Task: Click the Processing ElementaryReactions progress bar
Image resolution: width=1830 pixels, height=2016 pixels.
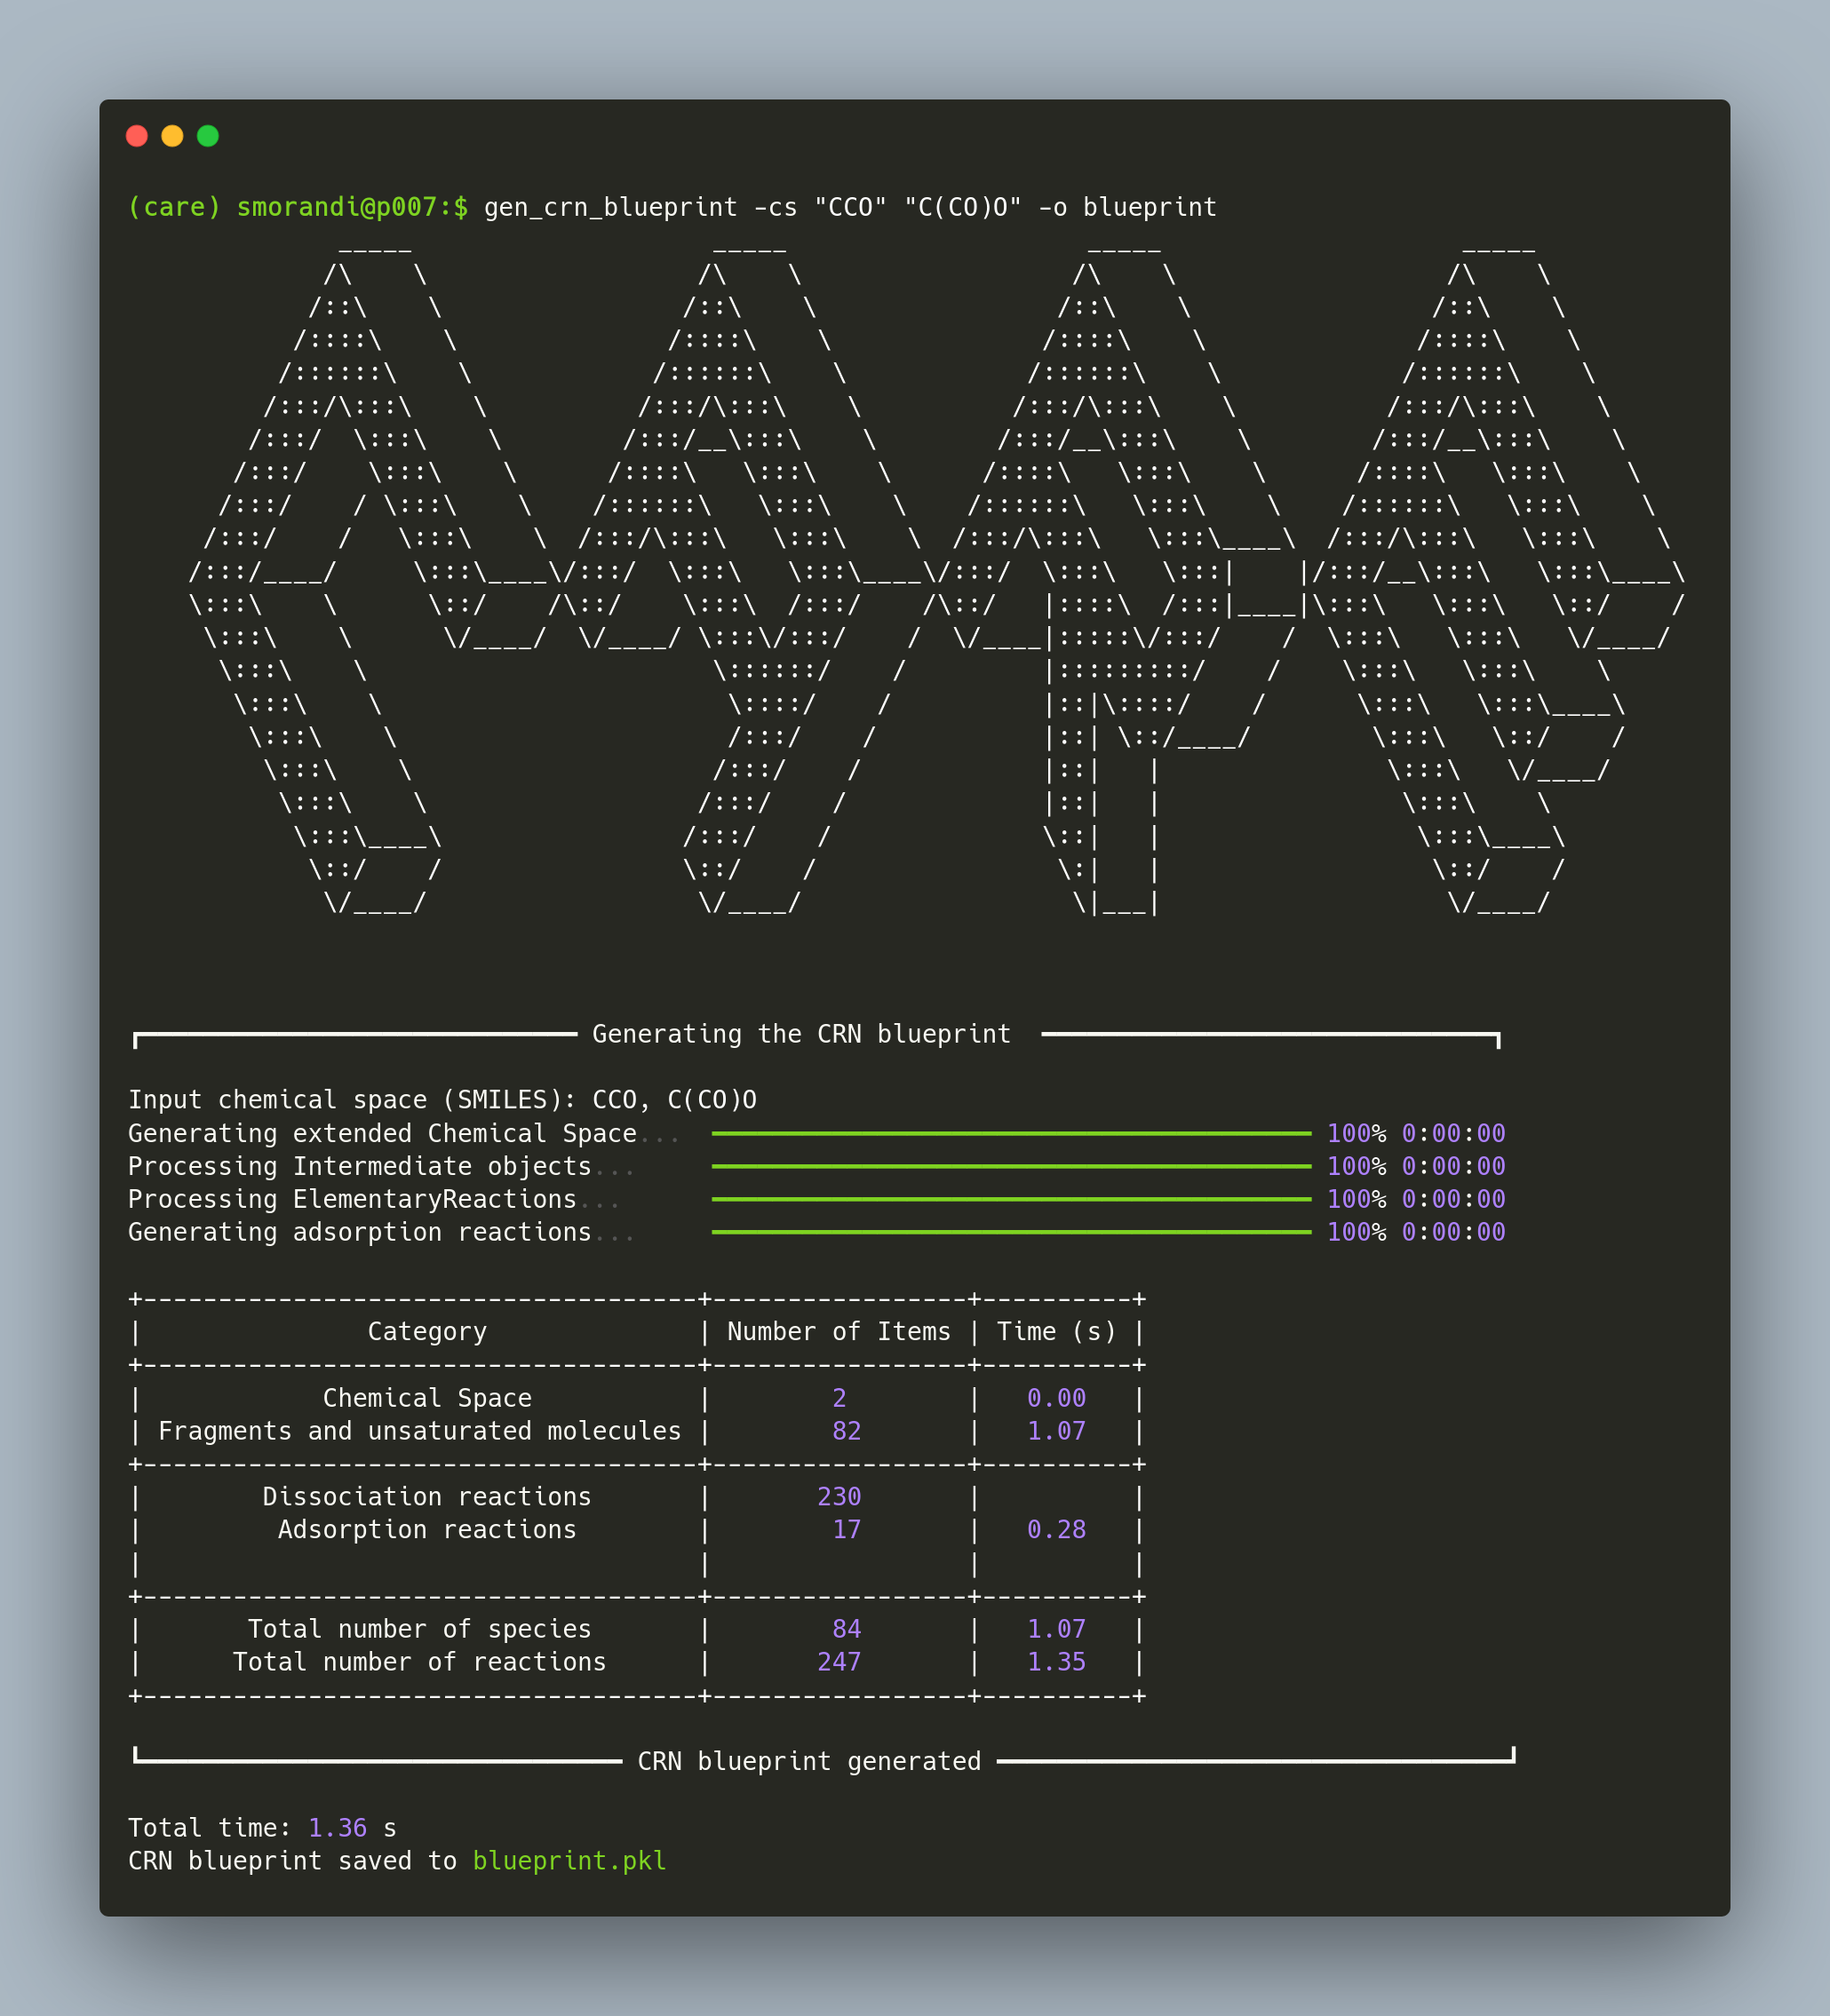Action: pos(1011,1199)
